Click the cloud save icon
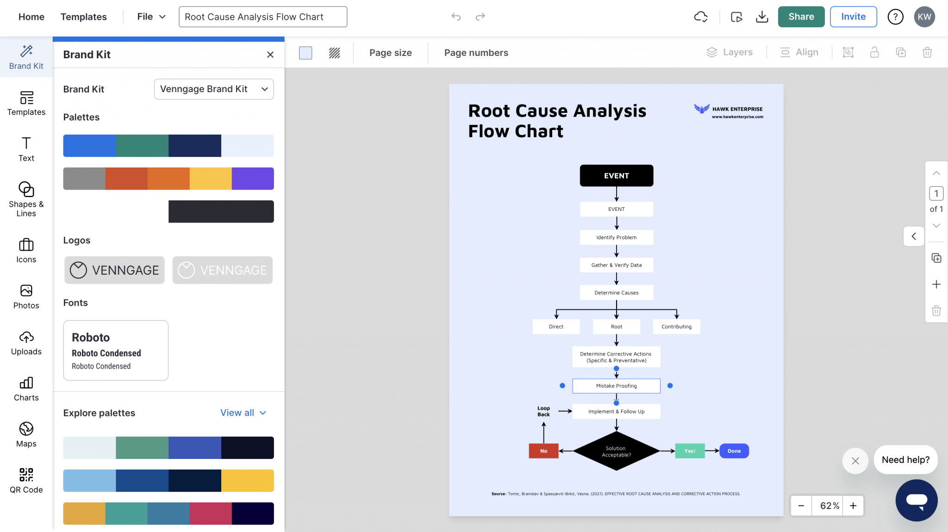Screen dimensions: 948x532 700,17
